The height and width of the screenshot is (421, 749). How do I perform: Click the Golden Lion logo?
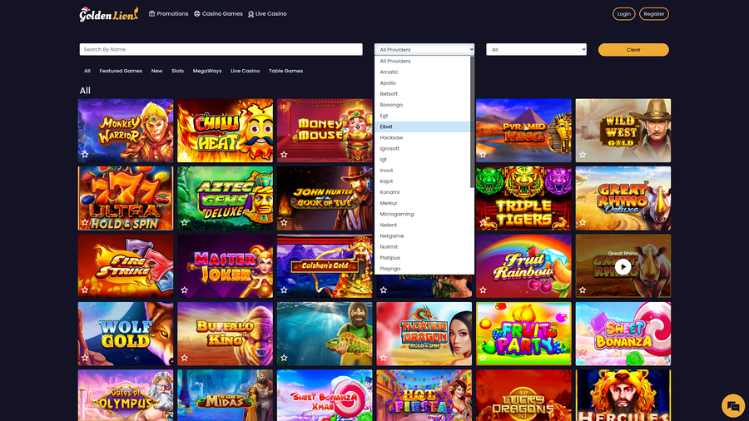109,14
